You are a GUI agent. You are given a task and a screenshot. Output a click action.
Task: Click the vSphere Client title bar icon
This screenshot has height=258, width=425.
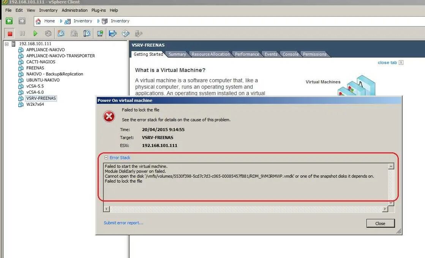coord(5,2)
